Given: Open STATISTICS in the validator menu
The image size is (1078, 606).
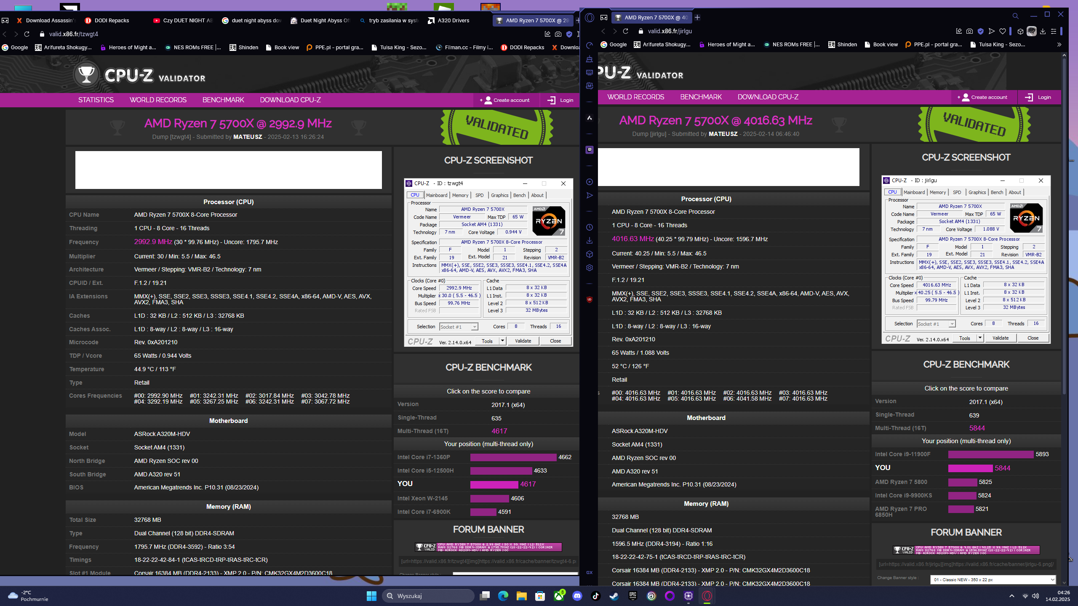Looking at the screenshot, I should 96,100.
